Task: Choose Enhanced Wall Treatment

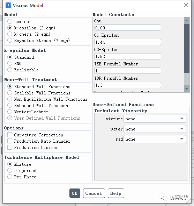Action: (10, 106)
